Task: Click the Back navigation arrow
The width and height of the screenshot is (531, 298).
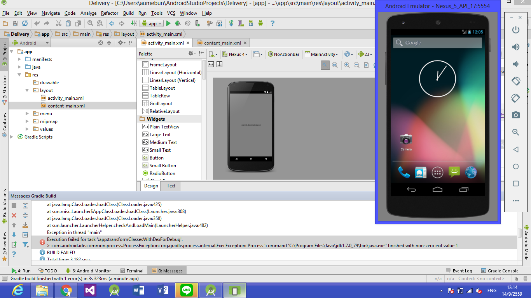Action: (112, 23)
